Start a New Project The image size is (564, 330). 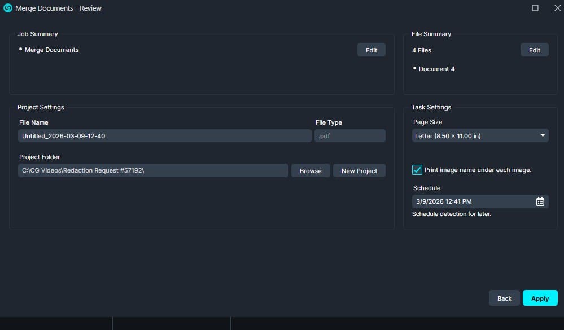click(x=359, y=170)
